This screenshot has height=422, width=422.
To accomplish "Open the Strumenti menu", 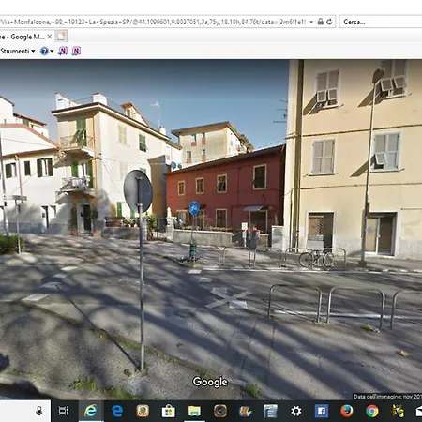I will coord(18,51).
